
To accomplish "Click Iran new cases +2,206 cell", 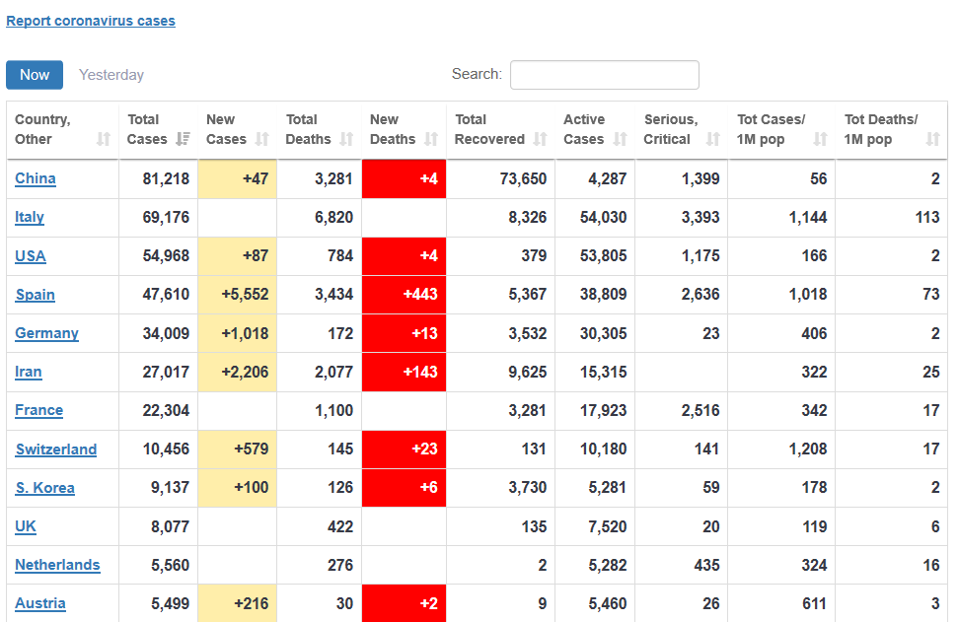I will pyautogui.click(x=238, y=372).
